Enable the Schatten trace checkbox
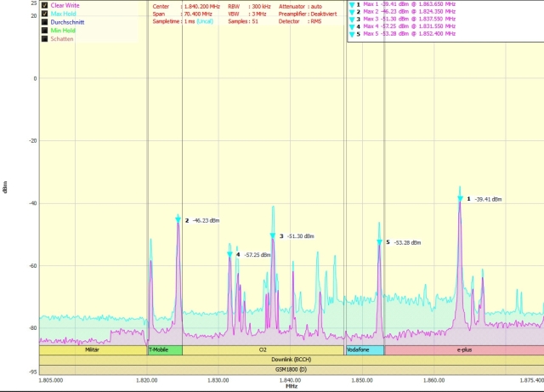Viewport: 544px width, 392px height. (x=44, y=39)
